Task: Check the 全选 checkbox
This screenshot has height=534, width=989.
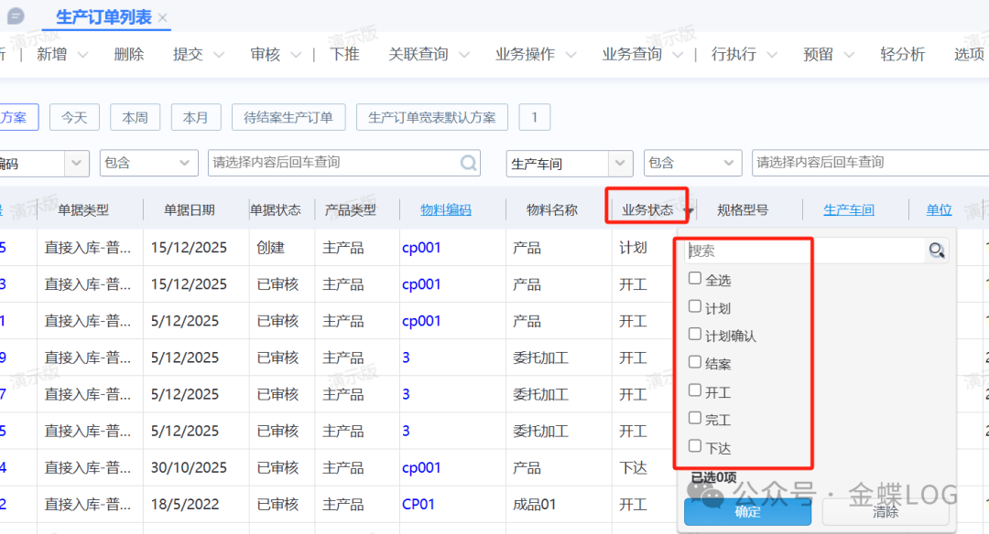Action: (695, 279)
